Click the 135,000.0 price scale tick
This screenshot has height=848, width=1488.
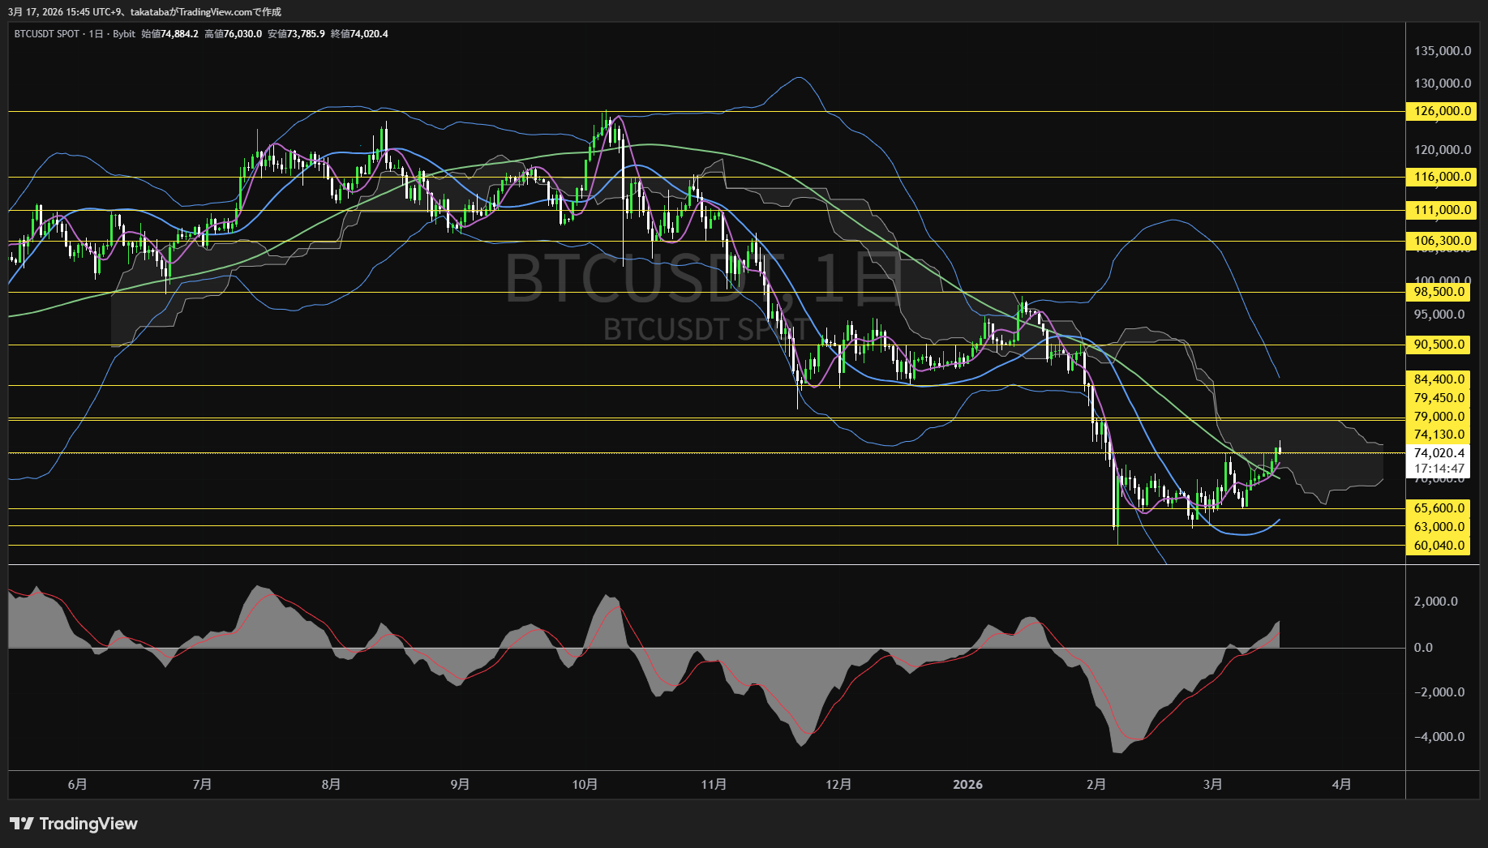1443,51
